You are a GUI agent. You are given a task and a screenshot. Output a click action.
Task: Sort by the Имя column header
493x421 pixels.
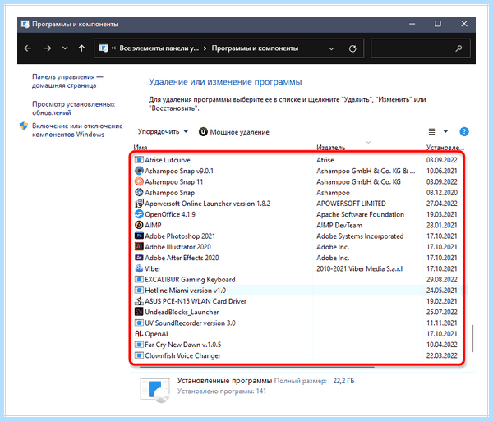coord(141,147)
